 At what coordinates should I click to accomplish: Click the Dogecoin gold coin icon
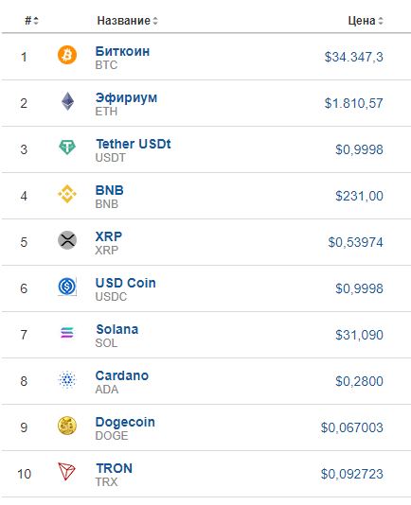(67, 426)
